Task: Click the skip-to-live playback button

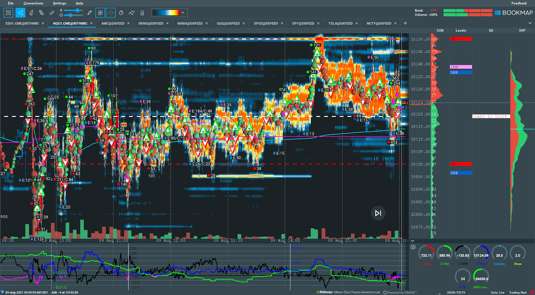Action: [378, 213]
